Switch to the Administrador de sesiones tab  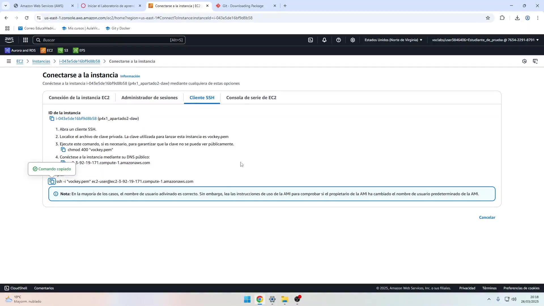coord(149,97)
